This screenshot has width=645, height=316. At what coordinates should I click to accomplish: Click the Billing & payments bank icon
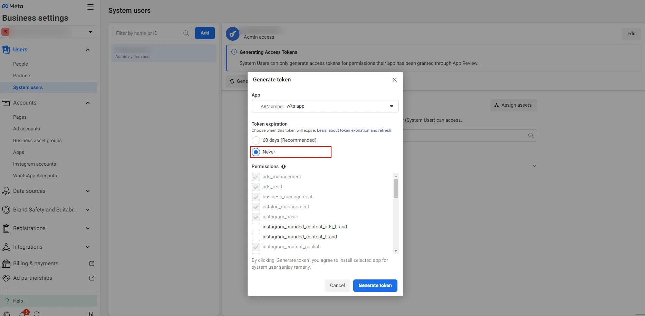point(6,264)
